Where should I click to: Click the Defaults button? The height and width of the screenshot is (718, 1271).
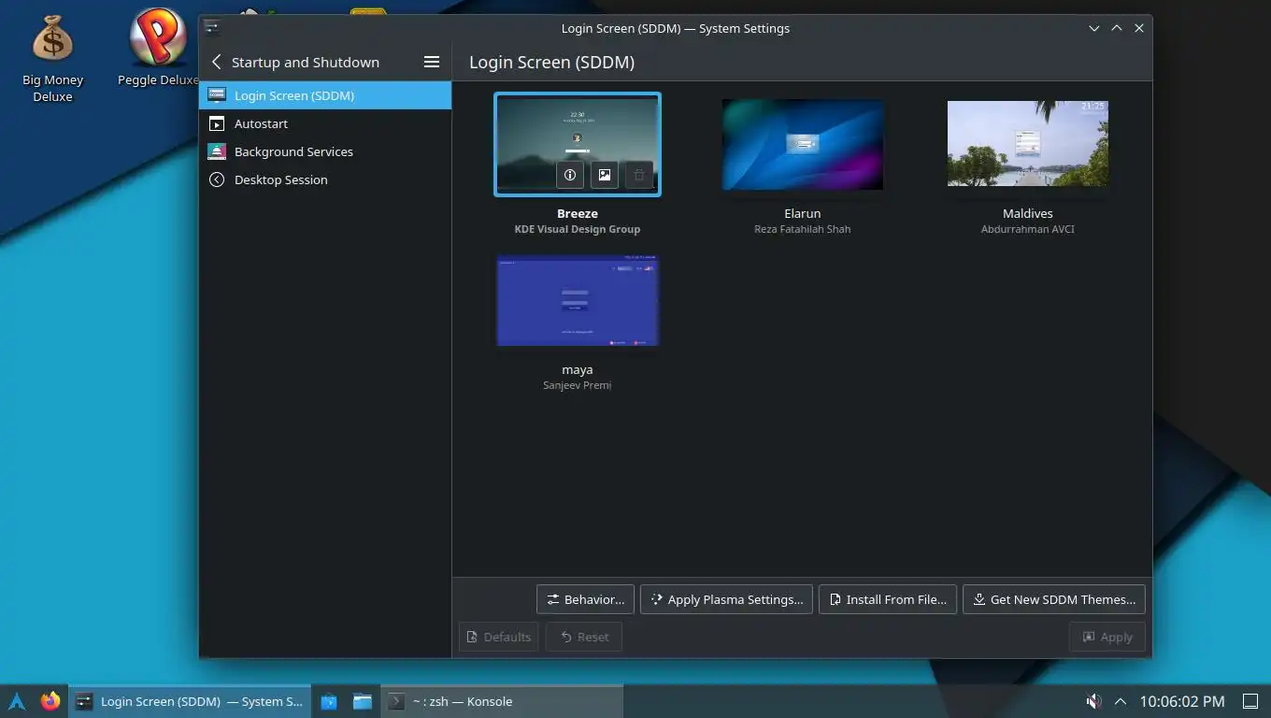click(499, 637)
